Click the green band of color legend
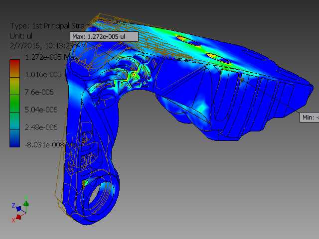Image resolution: width=319 pixels, height=239 pixels. tap(14, 104)
